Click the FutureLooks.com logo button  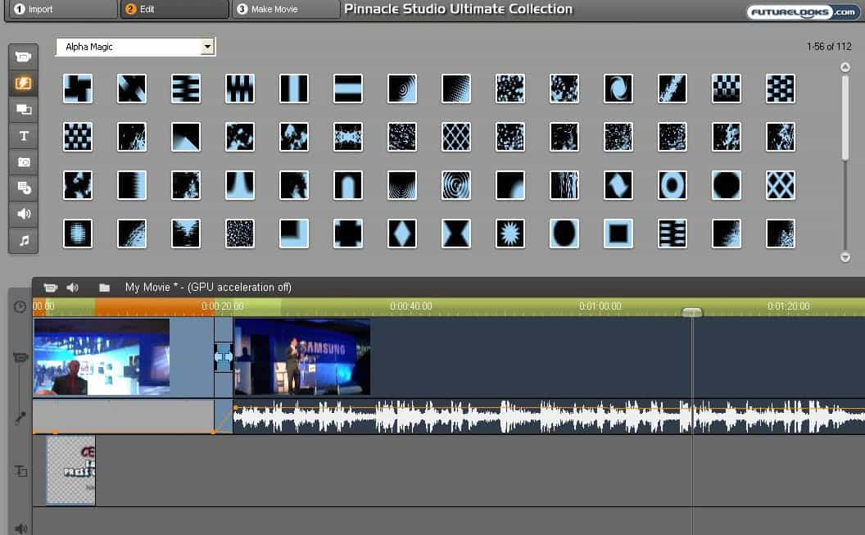[x=802, y=12]
